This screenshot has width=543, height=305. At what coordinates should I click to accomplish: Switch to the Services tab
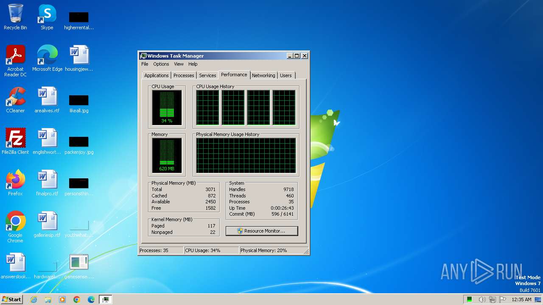pyautogui.click(x=207, y=75)
